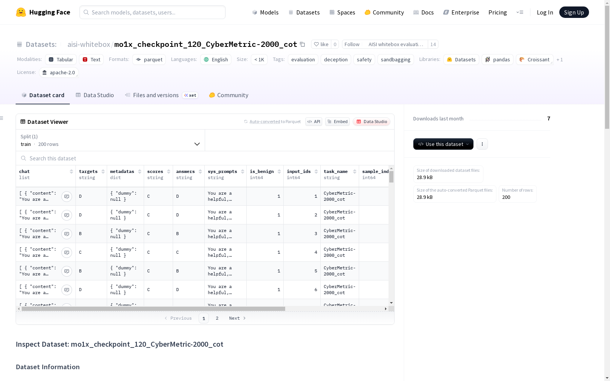Sort the task_name column using its sort arrows

(355, 171)
